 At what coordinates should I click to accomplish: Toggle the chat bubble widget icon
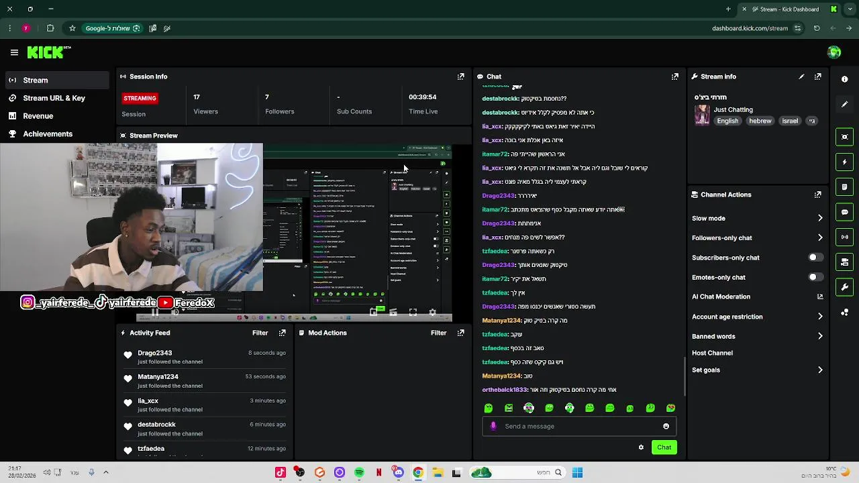point(845,212)
